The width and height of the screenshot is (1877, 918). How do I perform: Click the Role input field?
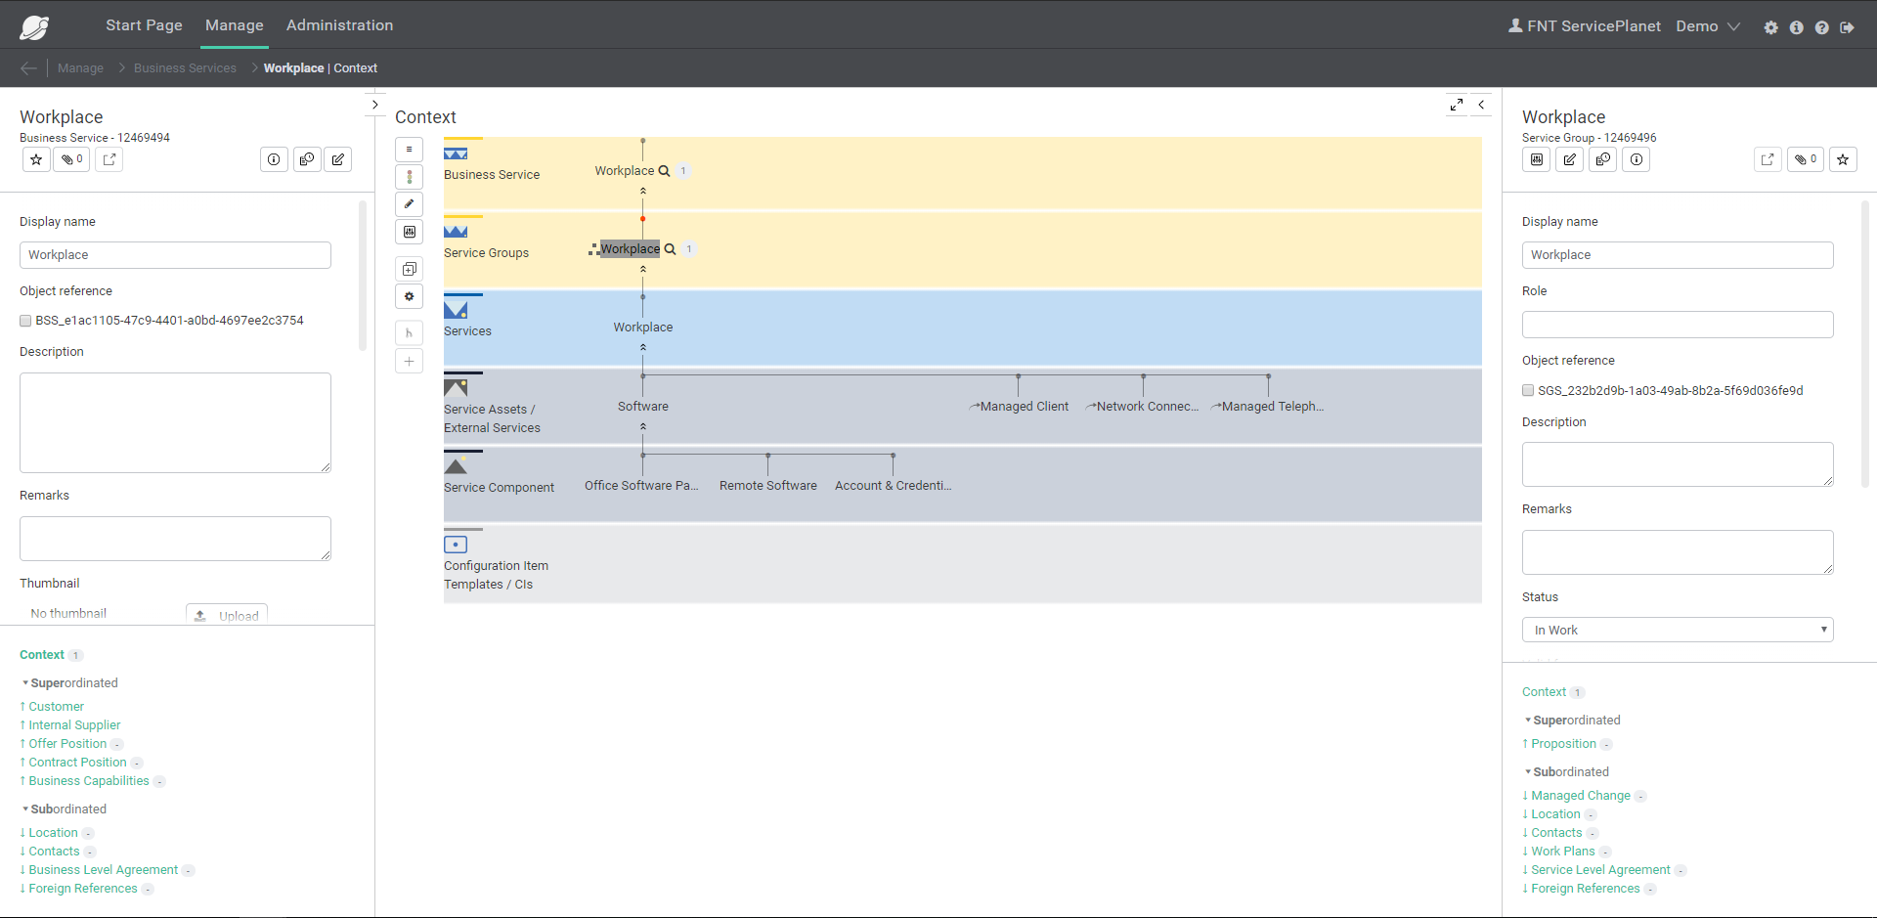pyautogui.click(x=1677, y=325)
